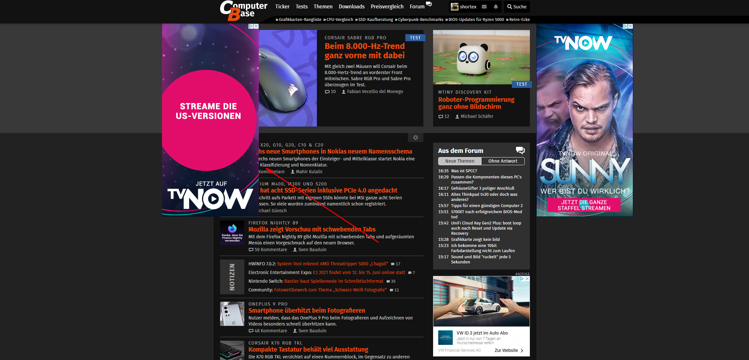Screen dimensions: 749x360
Task: Click the Grafikkarten-Rangliste quick link
Action: pyautogui.click(x=300, y=20)
